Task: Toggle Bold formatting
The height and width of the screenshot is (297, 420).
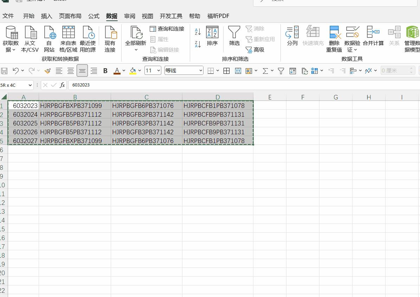Action: coord(105,71)
